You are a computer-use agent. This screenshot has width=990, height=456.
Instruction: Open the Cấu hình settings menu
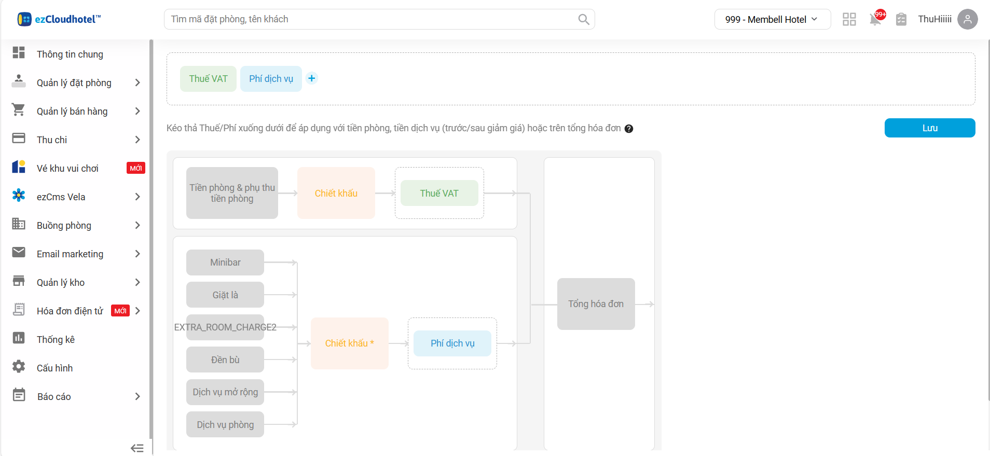54,368
